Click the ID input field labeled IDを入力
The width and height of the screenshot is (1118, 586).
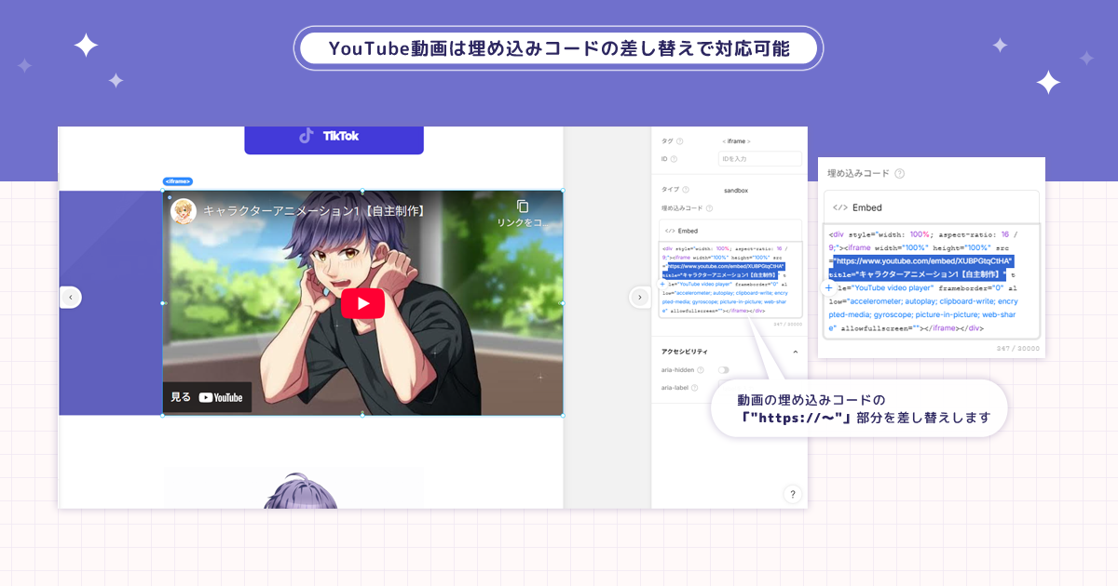760,158
